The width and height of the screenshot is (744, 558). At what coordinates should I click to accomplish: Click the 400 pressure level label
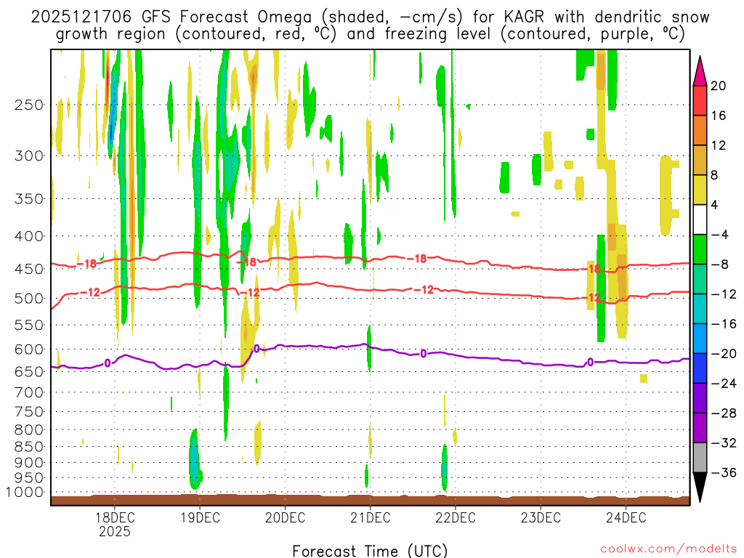[x=29, y=236]
